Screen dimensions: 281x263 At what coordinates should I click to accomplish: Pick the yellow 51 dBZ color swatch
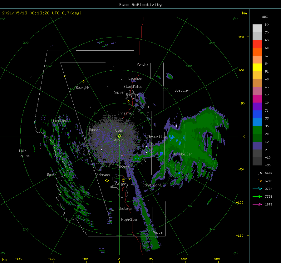[x=257, y=67]
